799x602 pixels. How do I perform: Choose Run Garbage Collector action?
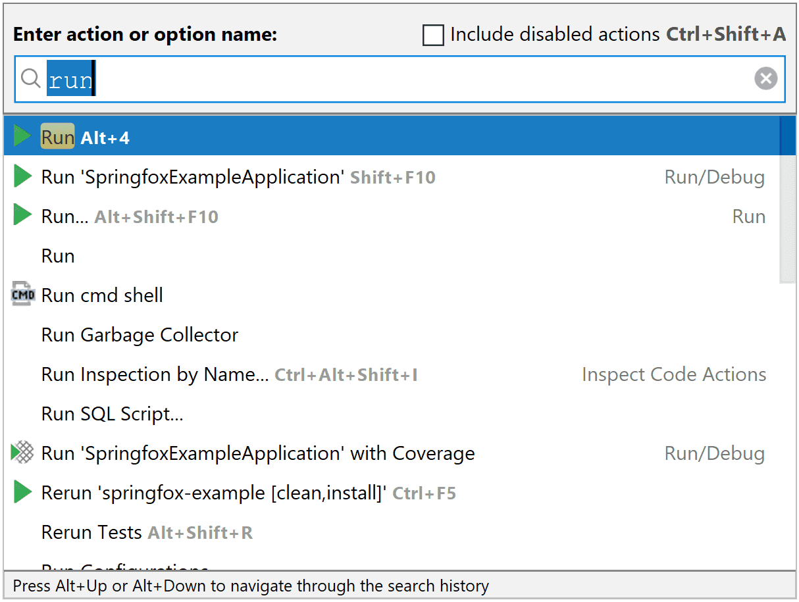pos(140,335)
